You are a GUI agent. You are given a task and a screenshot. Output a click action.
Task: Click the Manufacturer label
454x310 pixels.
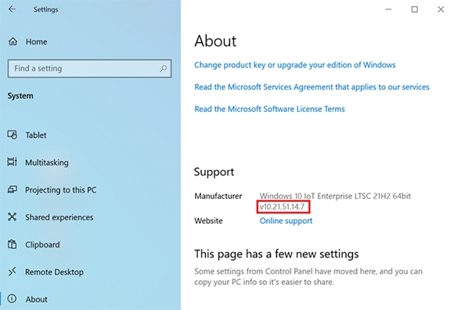[218, 196]
